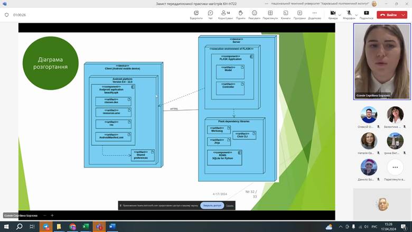Screen dimensions: 412x232
Task: Open the Reactions (Реагувати) menu
Action: 254,13
